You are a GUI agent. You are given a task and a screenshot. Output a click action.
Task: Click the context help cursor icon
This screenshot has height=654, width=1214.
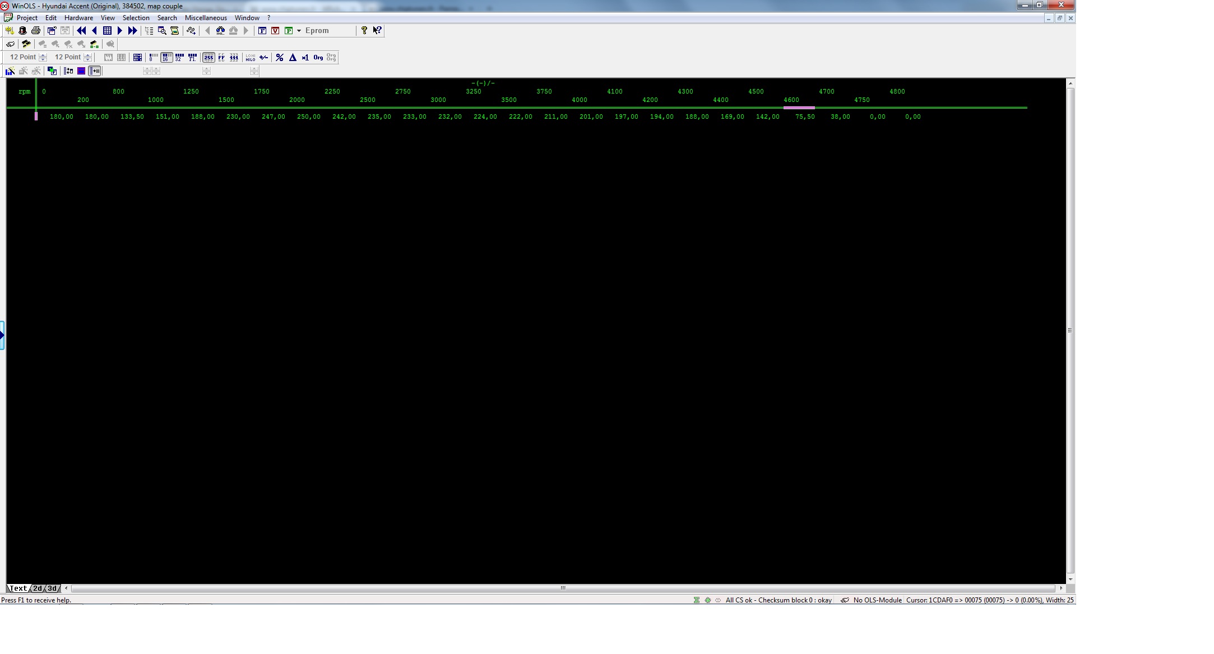click(377, 31)
